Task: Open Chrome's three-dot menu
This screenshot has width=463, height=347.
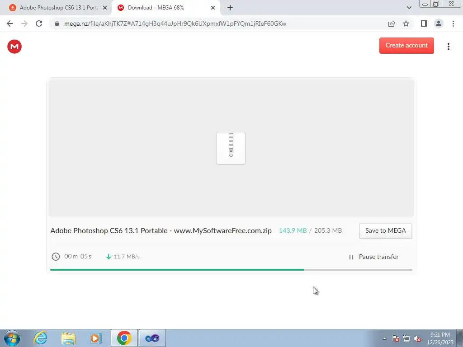Action: [453, 23]
